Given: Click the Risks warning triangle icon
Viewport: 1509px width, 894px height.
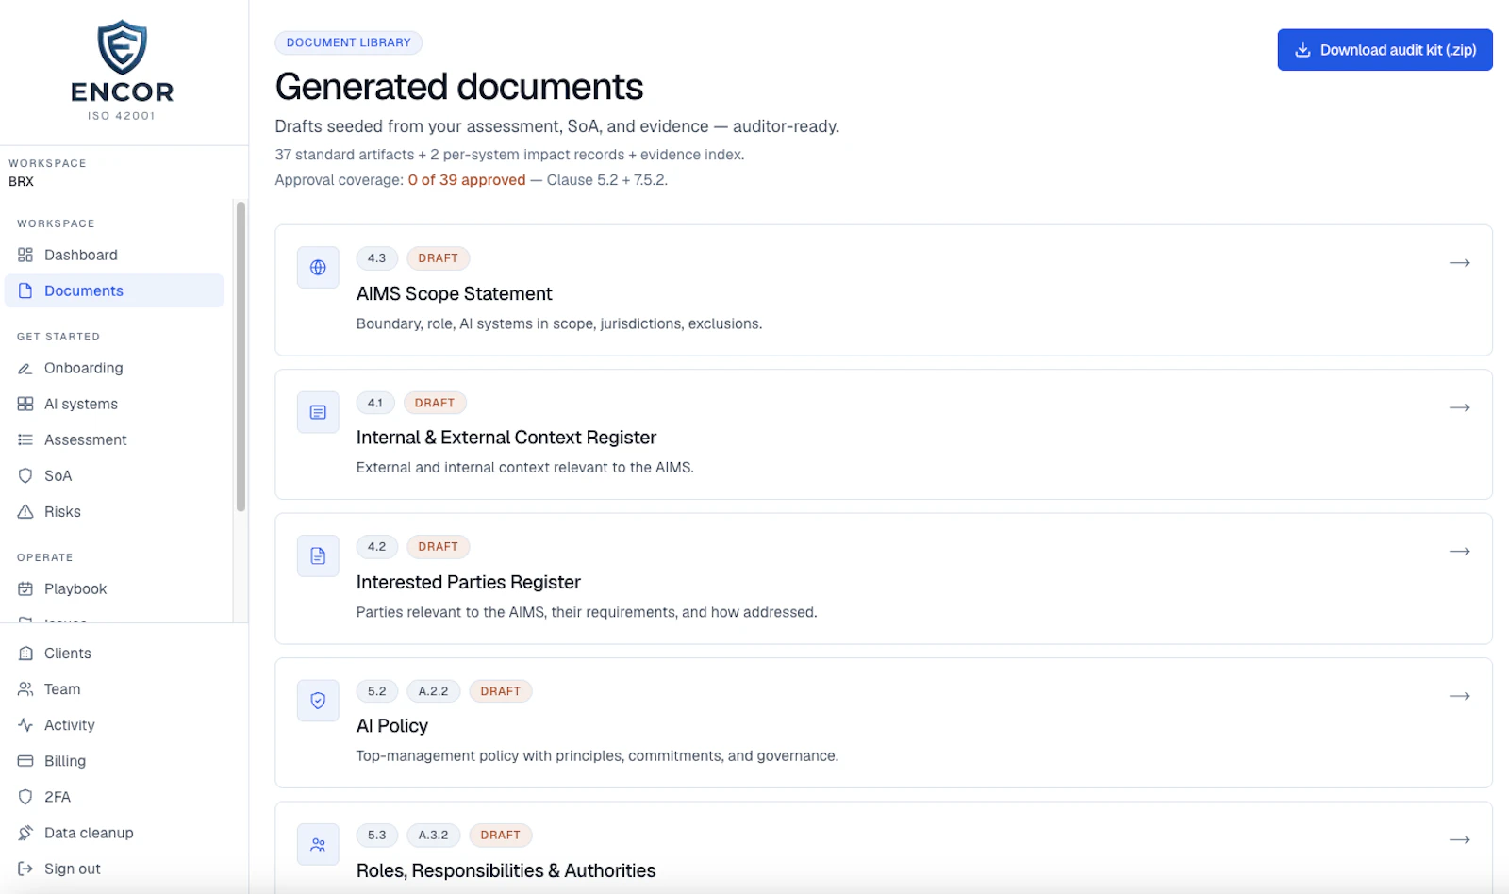Looking at the screenshot, I should pos(25,511).
